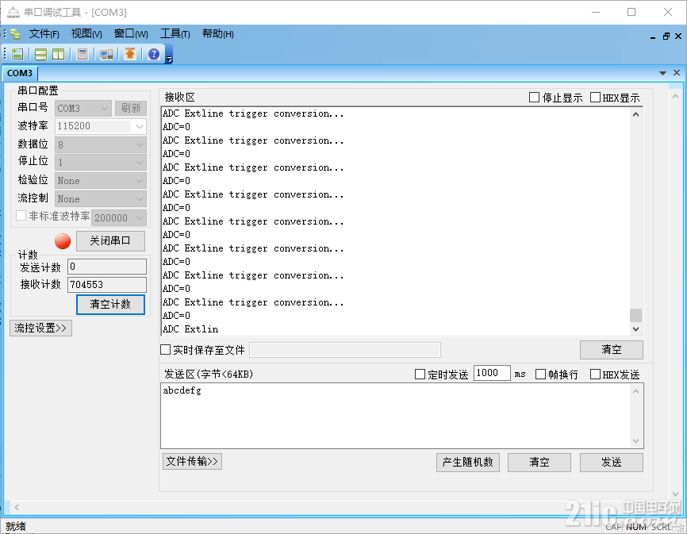This screenshot has width=687, height=534.
Task: Restore the inner MDI child window
Action: point(666,36)
